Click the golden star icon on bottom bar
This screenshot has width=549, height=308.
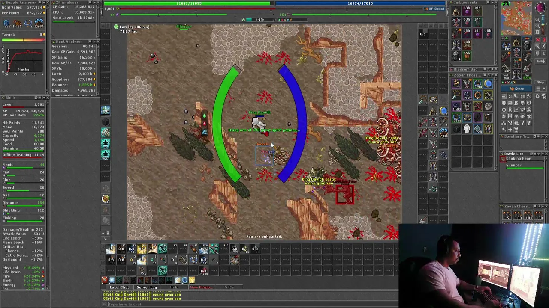pyautogui.click(x=191, y=280)
